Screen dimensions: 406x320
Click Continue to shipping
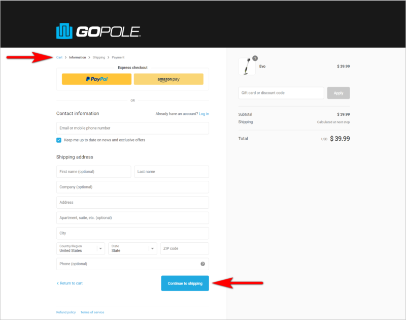tap(185, 283)
